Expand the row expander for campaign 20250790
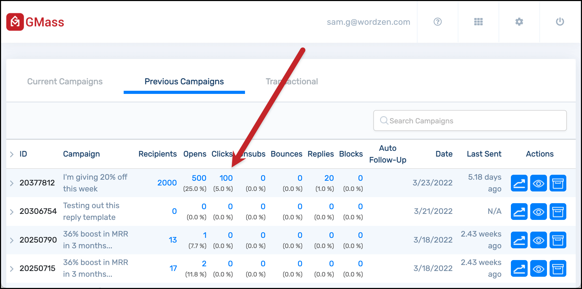 (12, 239)
